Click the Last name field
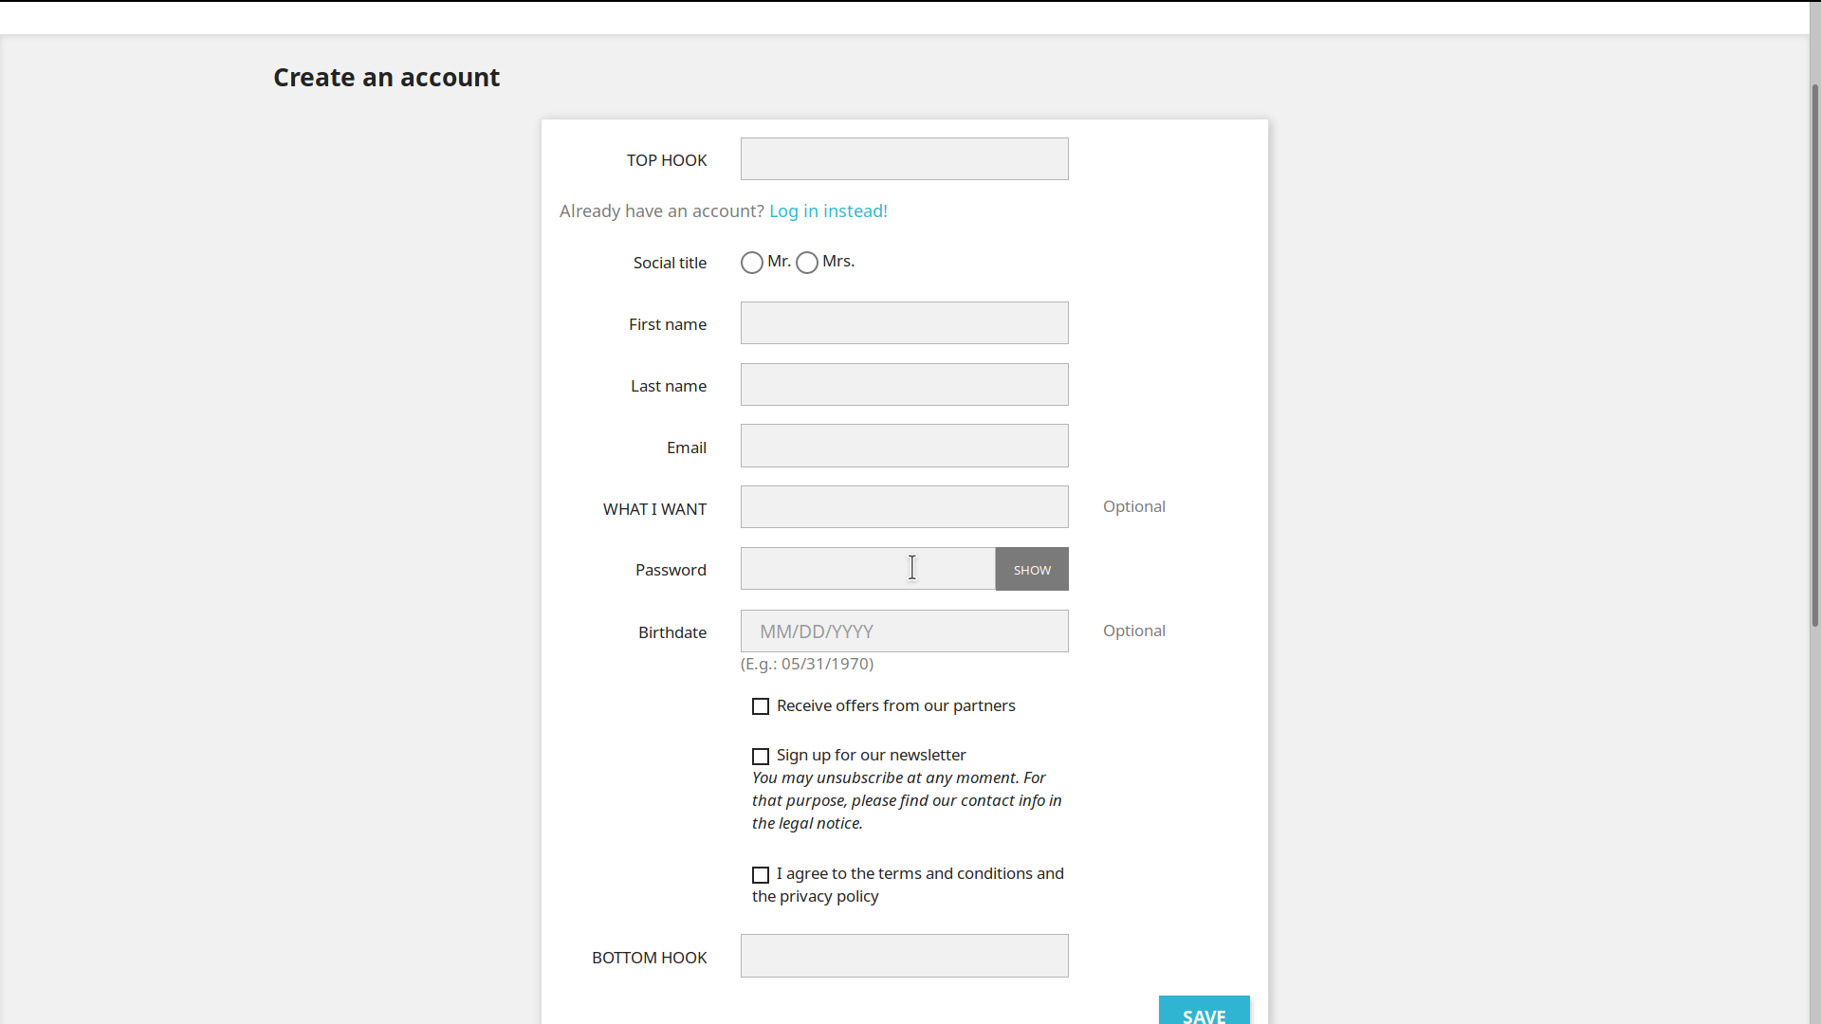 pyautogui.click(x=904, y=385)
